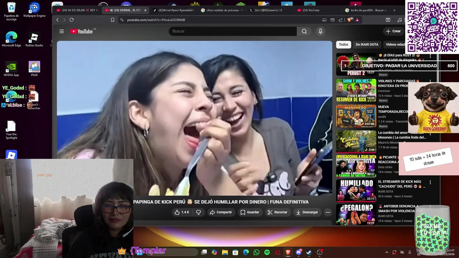Open the Fear the Spotlight desktop file
Image resolution: width=459 pixels, height=258 pixels.
(x=11, y=130)
